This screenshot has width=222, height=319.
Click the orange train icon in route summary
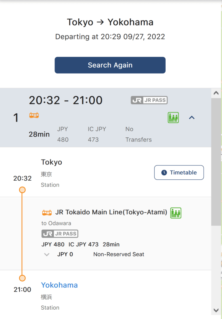click(x=34, y=115)
